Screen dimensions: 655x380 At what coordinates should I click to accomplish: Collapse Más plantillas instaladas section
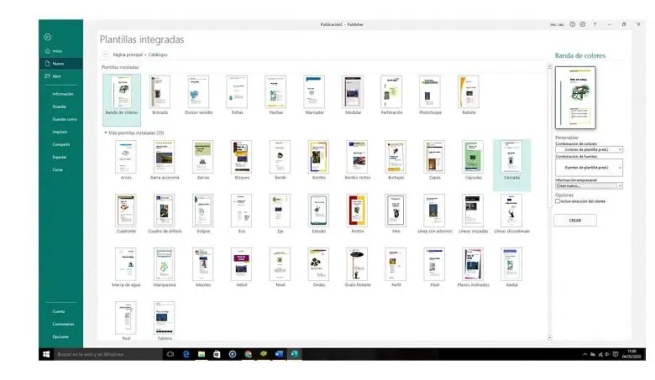click(106, 133)
